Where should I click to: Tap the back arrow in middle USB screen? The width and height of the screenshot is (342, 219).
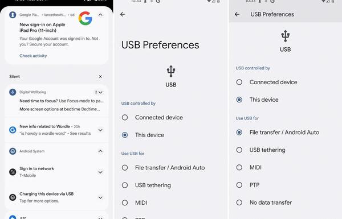click(x=123, y=14)
